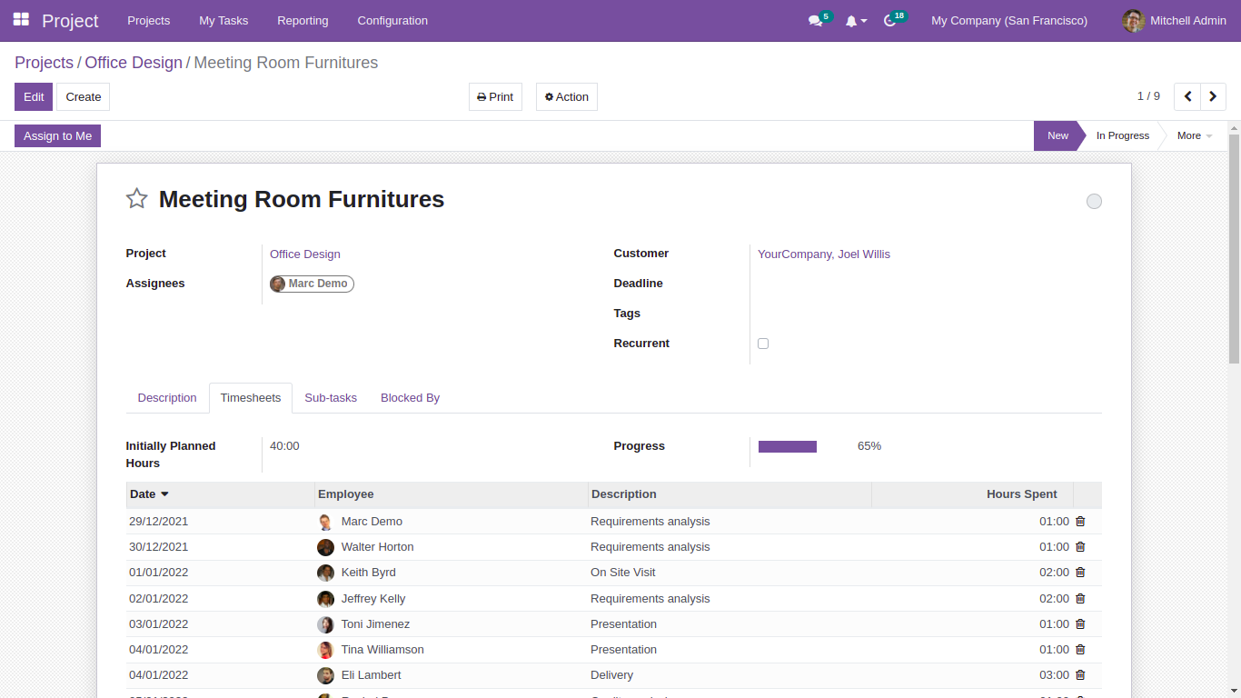The width and height of the screenshot is (1241, 698).
Task: Enable the Recurrent checkbox
Action: click(x=763, y=343)
